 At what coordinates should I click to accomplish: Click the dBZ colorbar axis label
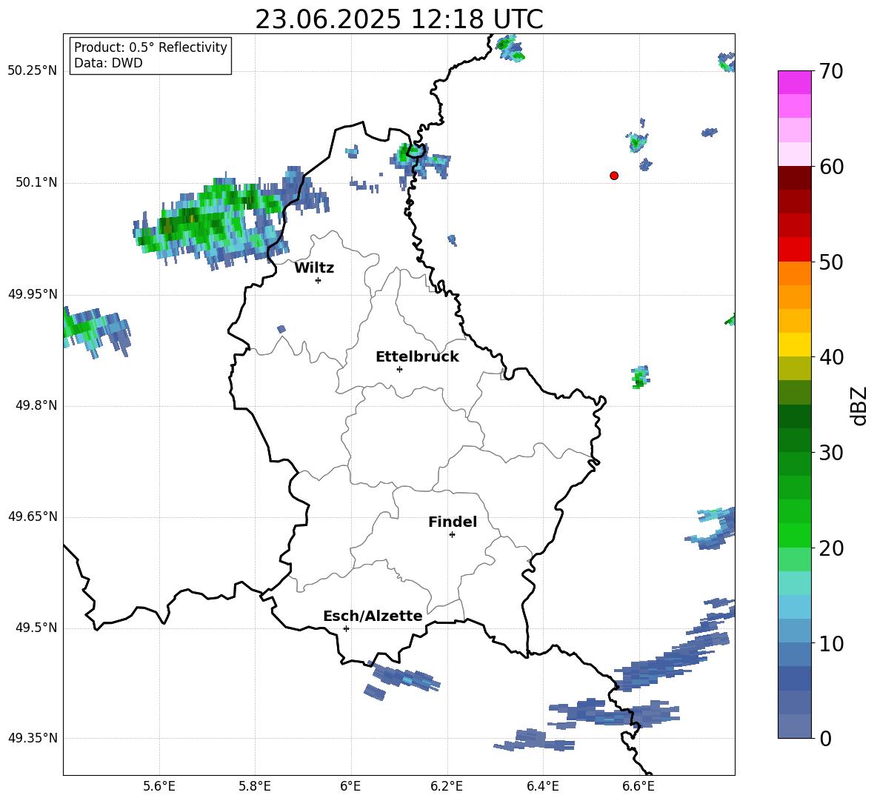(x=858, y=405)
